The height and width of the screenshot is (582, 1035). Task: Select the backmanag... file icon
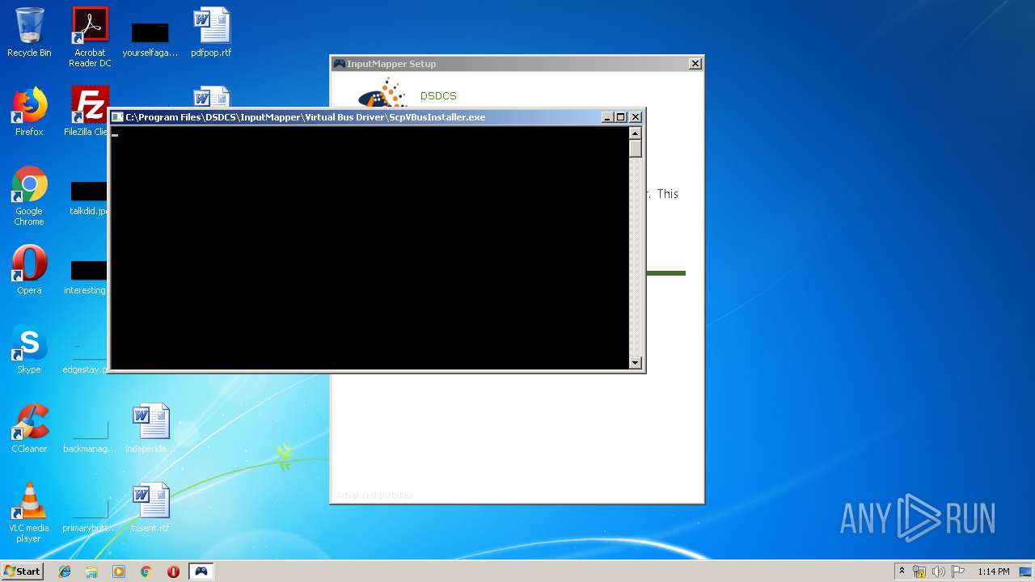click(90, 436)
